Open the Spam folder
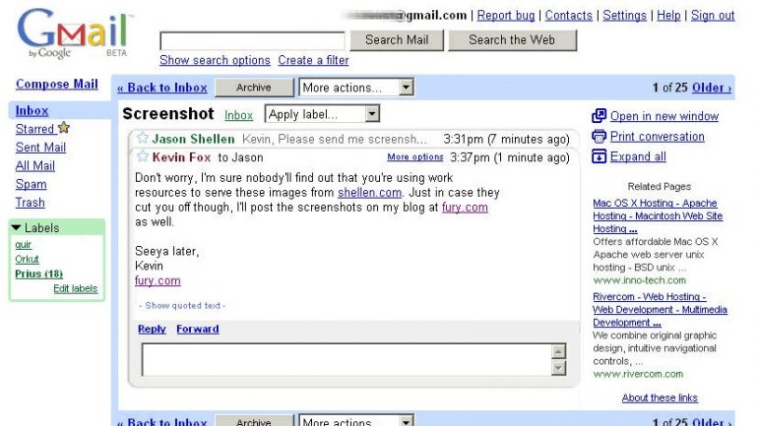758x426 pixels. click(x=31, y=184)
